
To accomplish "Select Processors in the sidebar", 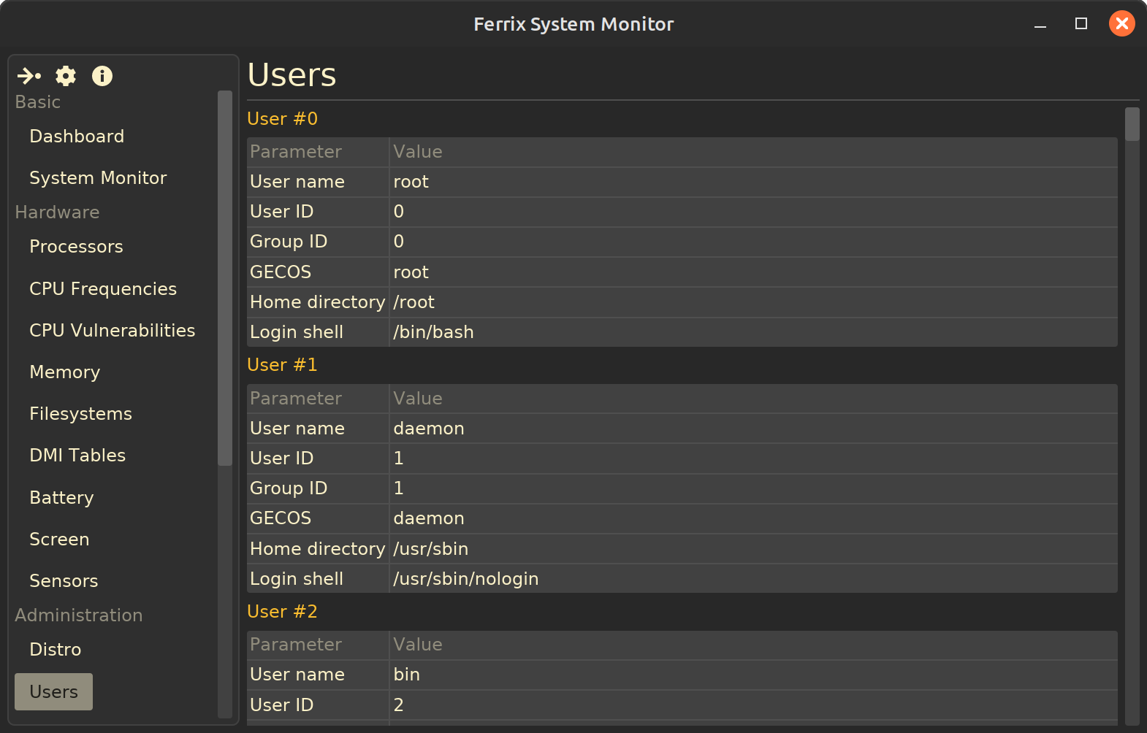I will click(76, 247).
